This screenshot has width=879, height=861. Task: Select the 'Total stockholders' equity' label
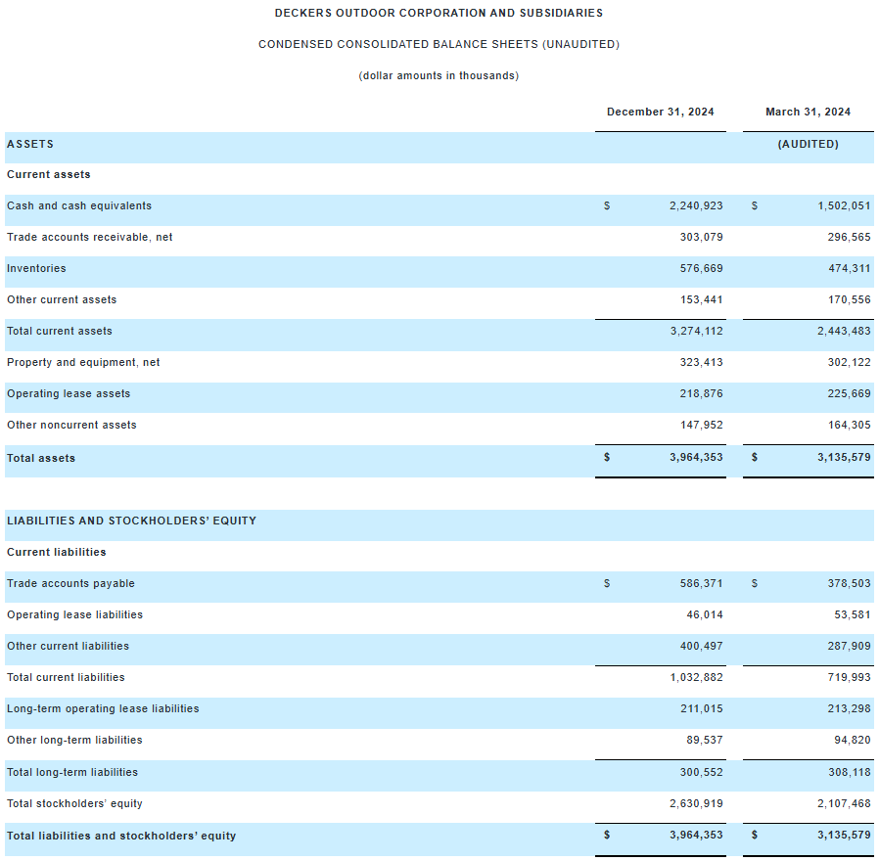coord(74,804)
